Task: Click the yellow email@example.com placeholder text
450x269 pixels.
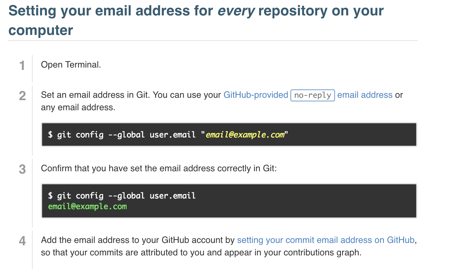Action: click(245, 135)
